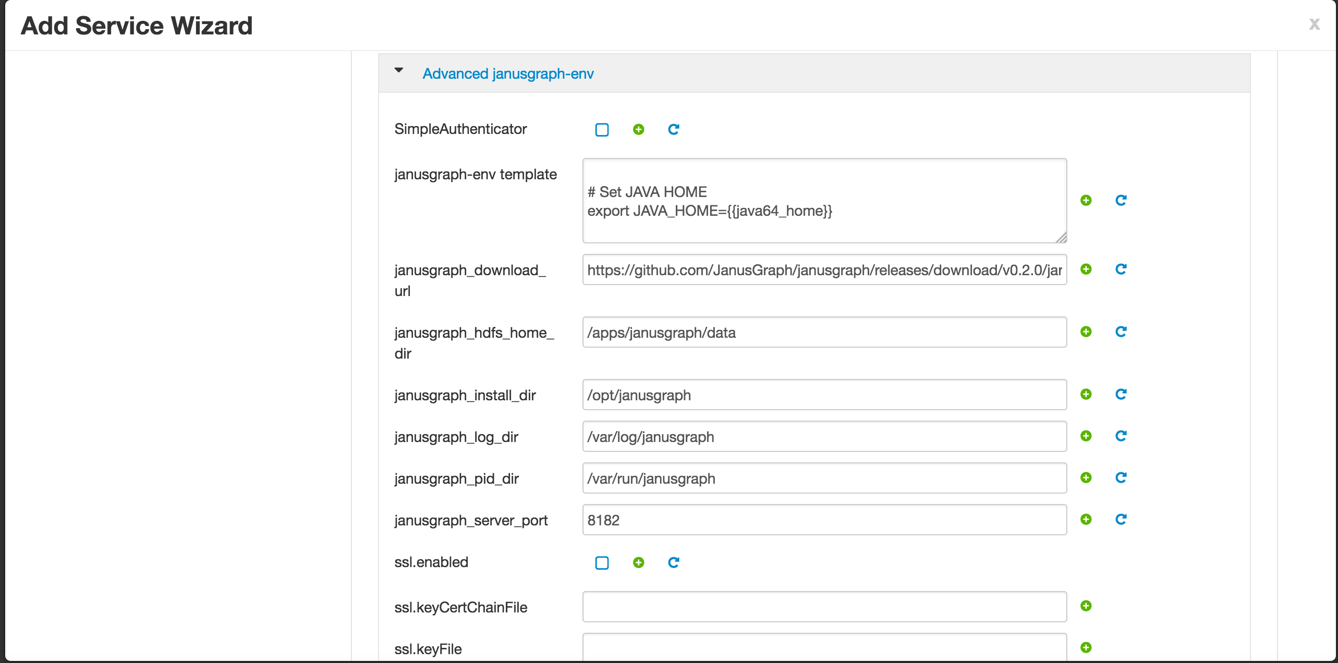Viewport: 1338px width, 663px height.
Task: Click green plus icon for janusgraph_log_dir
Action: pyautogui.click(x=1086, y=436)
